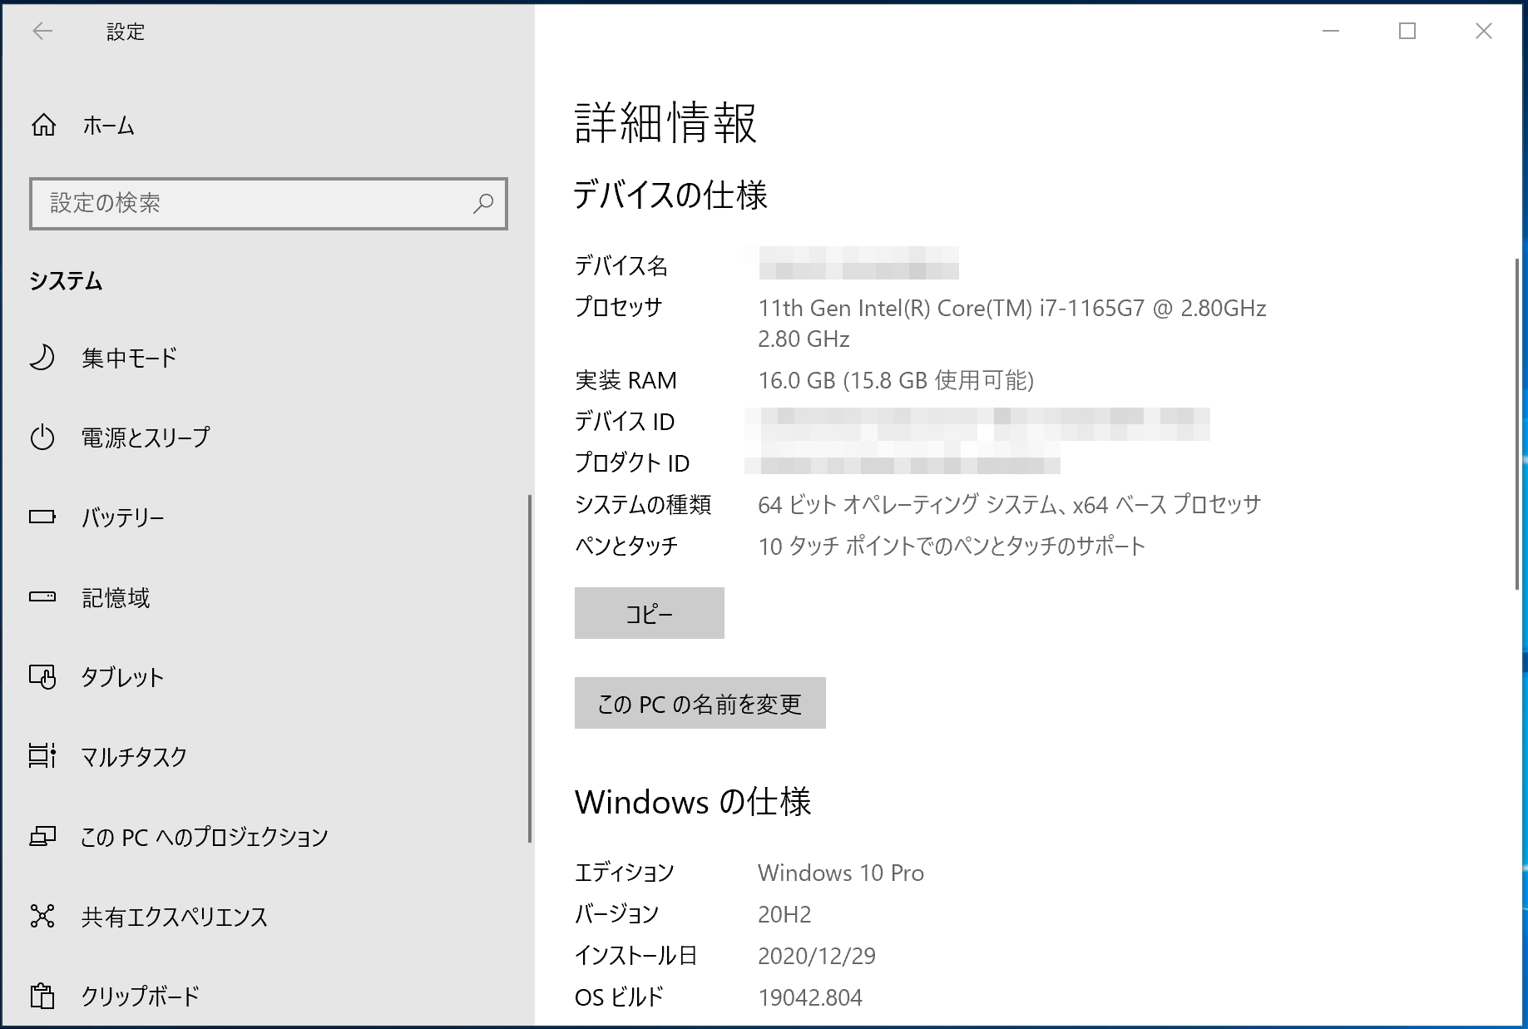This screenshot has height=1029, width=1528.
Task: Click the 実装 RAM label
Action: 626,380
